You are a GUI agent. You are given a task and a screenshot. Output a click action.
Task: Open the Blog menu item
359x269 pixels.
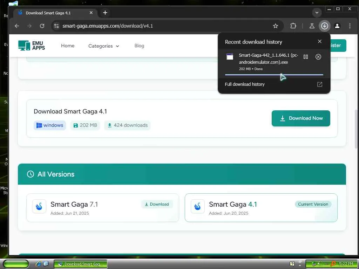[x=139, y=46]
